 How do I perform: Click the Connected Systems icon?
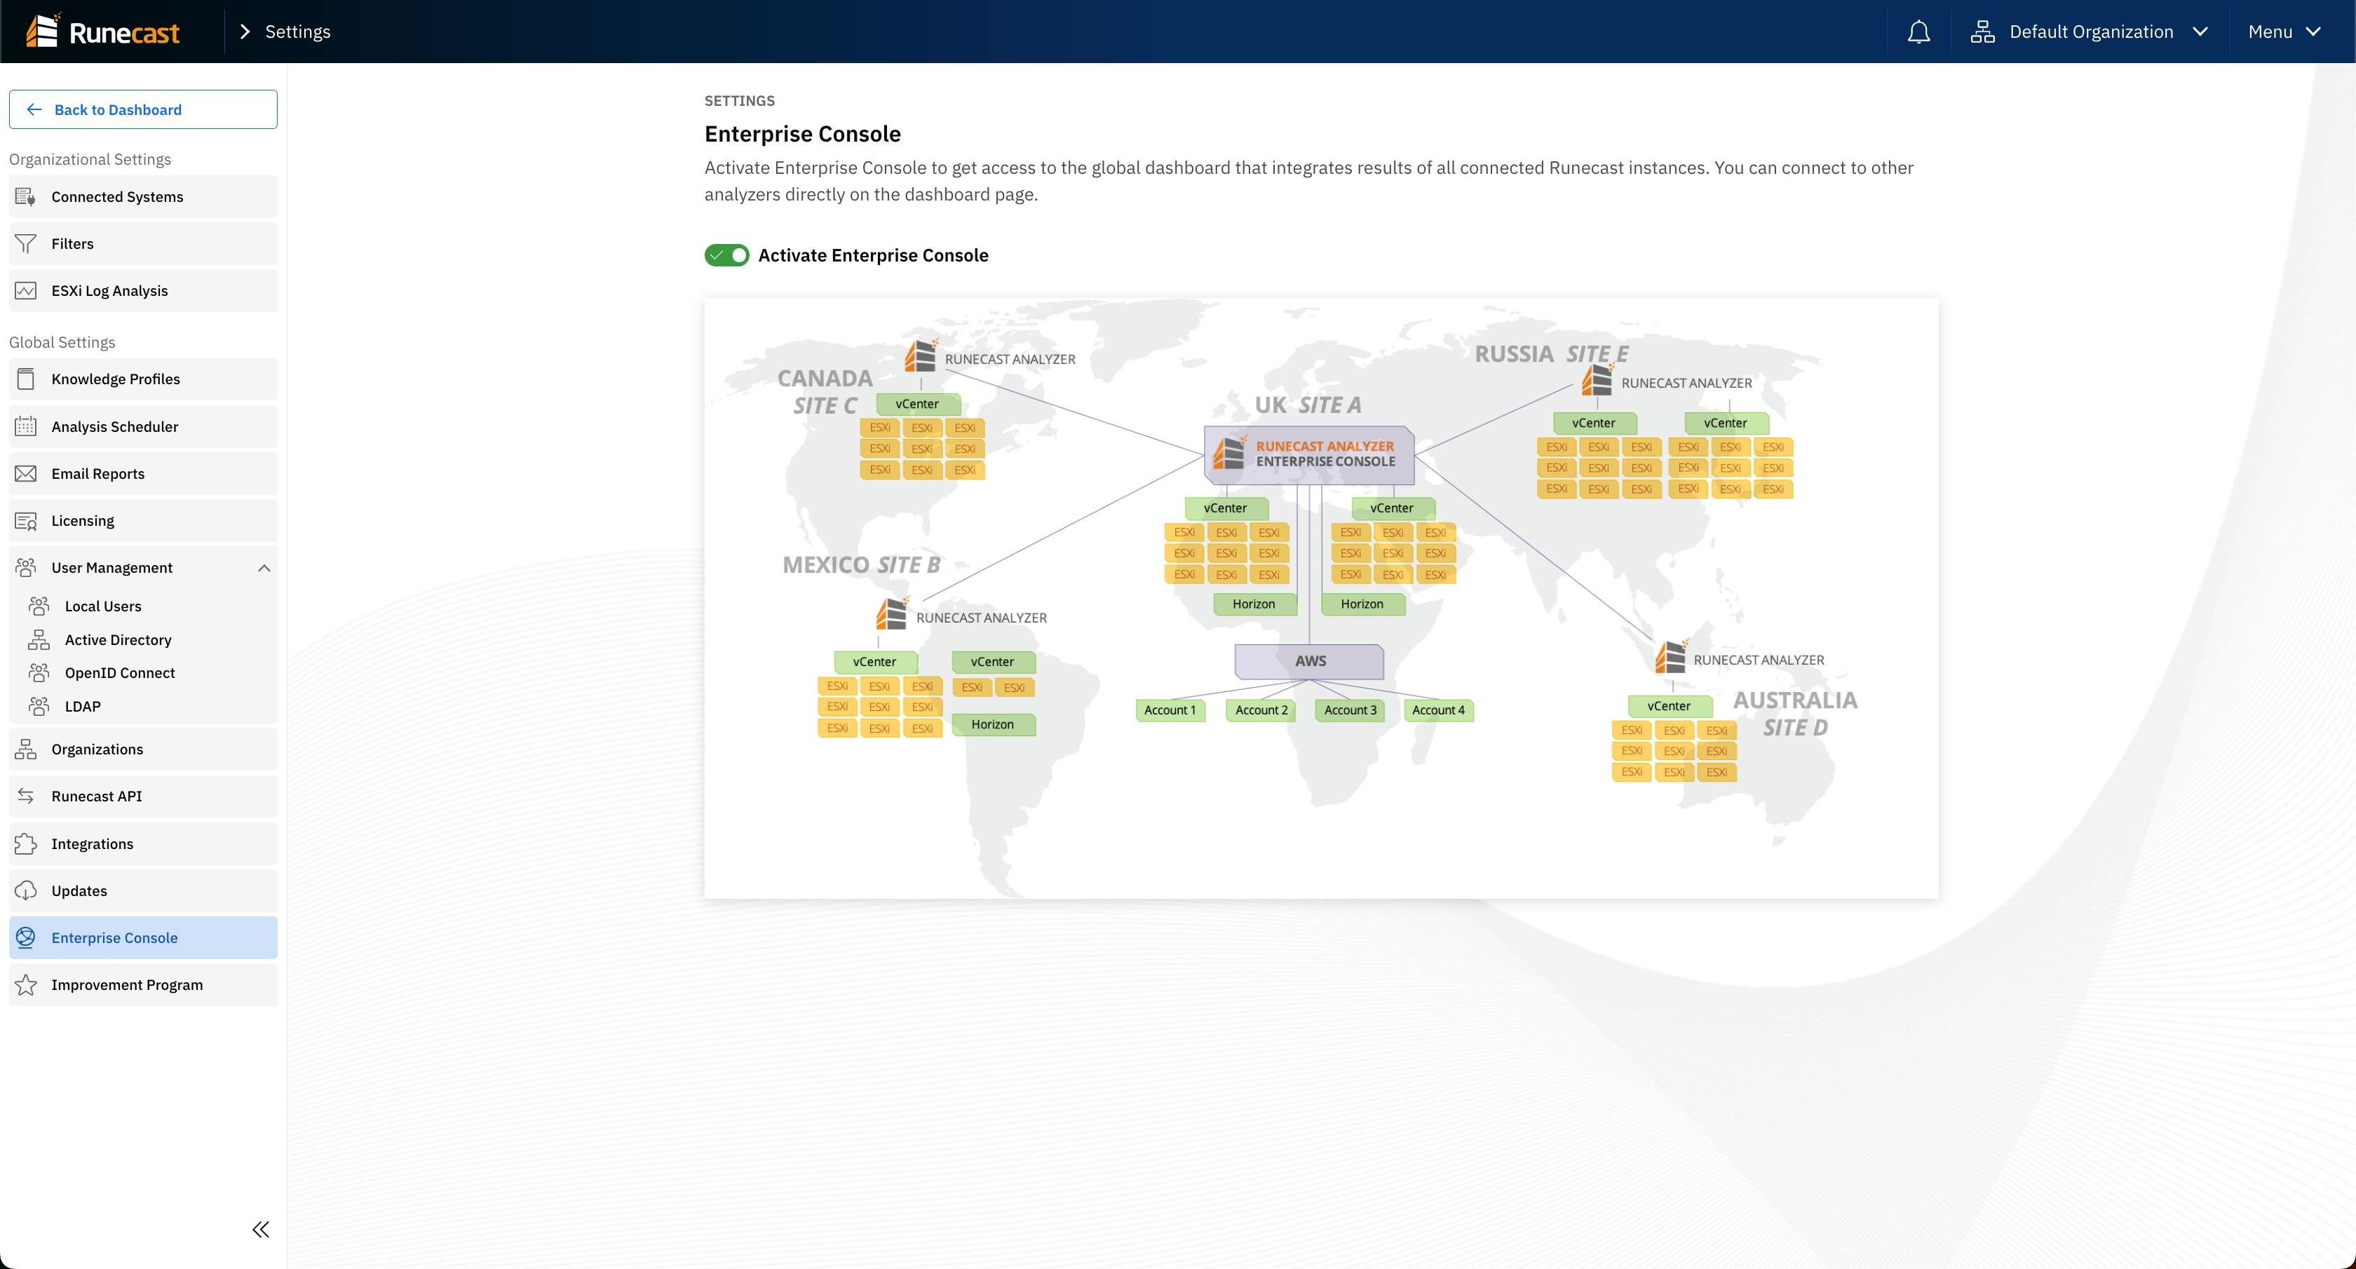26,196
